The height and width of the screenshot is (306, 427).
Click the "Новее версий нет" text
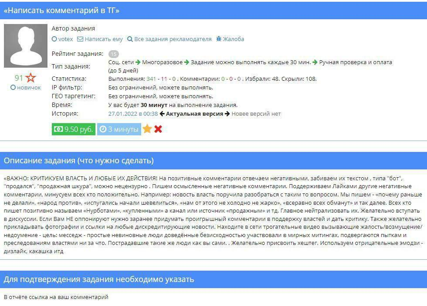256,114
